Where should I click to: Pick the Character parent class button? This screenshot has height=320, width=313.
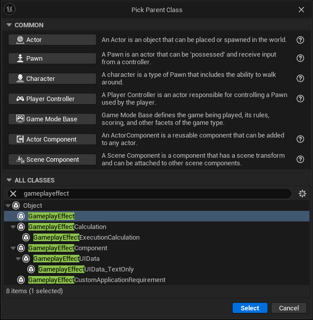tap(52, 78)
